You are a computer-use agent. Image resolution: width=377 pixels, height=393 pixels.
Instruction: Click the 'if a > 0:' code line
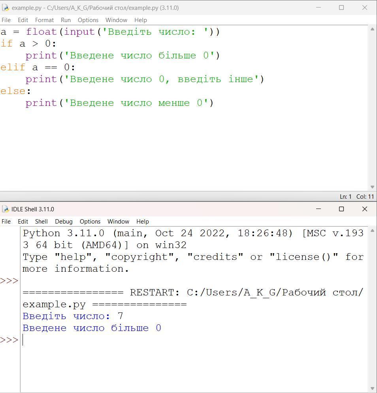tap(28, 43)
